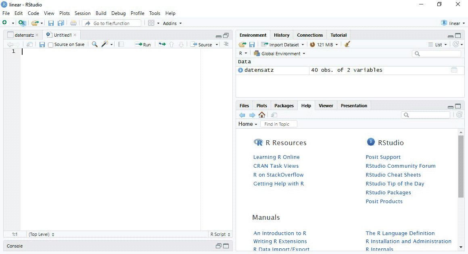Open the Global Environment dropdown
Image resolution: width=468 pixels, height=254 pixels.
279,54
